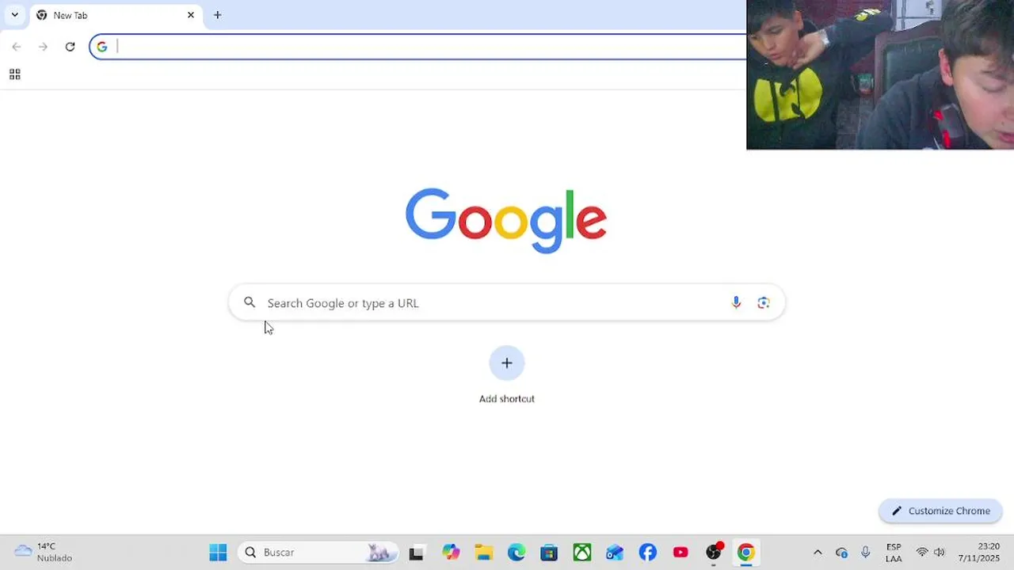Go forward using the forward arrow

pos(43,47)
